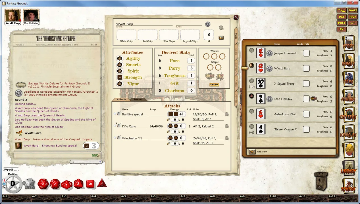This screenshot has width=360, height=204.
Task: Click the Vigor d8 die icon
Action: (x=120, y=84)
